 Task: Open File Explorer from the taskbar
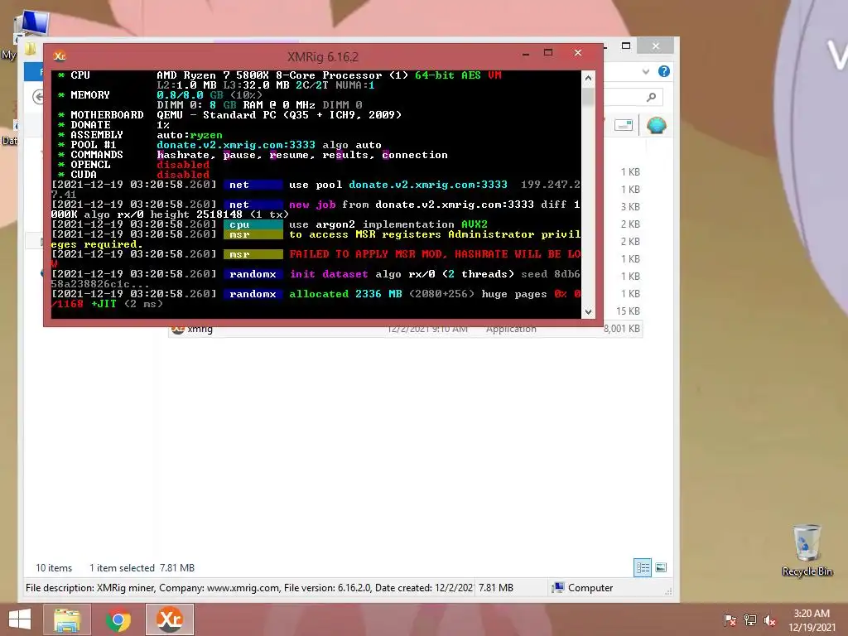[67, 619]
